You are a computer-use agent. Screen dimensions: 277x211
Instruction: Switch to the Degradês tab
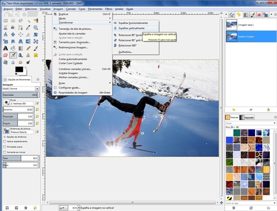[x=247, y=118]
